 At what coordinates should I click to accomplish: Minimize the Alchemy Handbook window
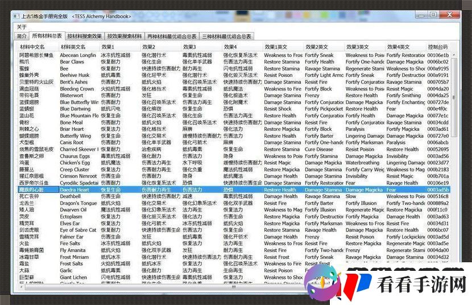[421, 15]
